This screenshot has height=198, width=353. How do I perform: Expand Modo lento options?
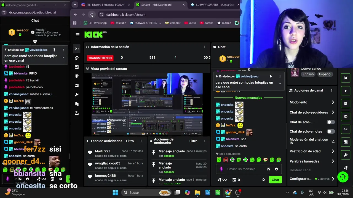coord(333,102)
